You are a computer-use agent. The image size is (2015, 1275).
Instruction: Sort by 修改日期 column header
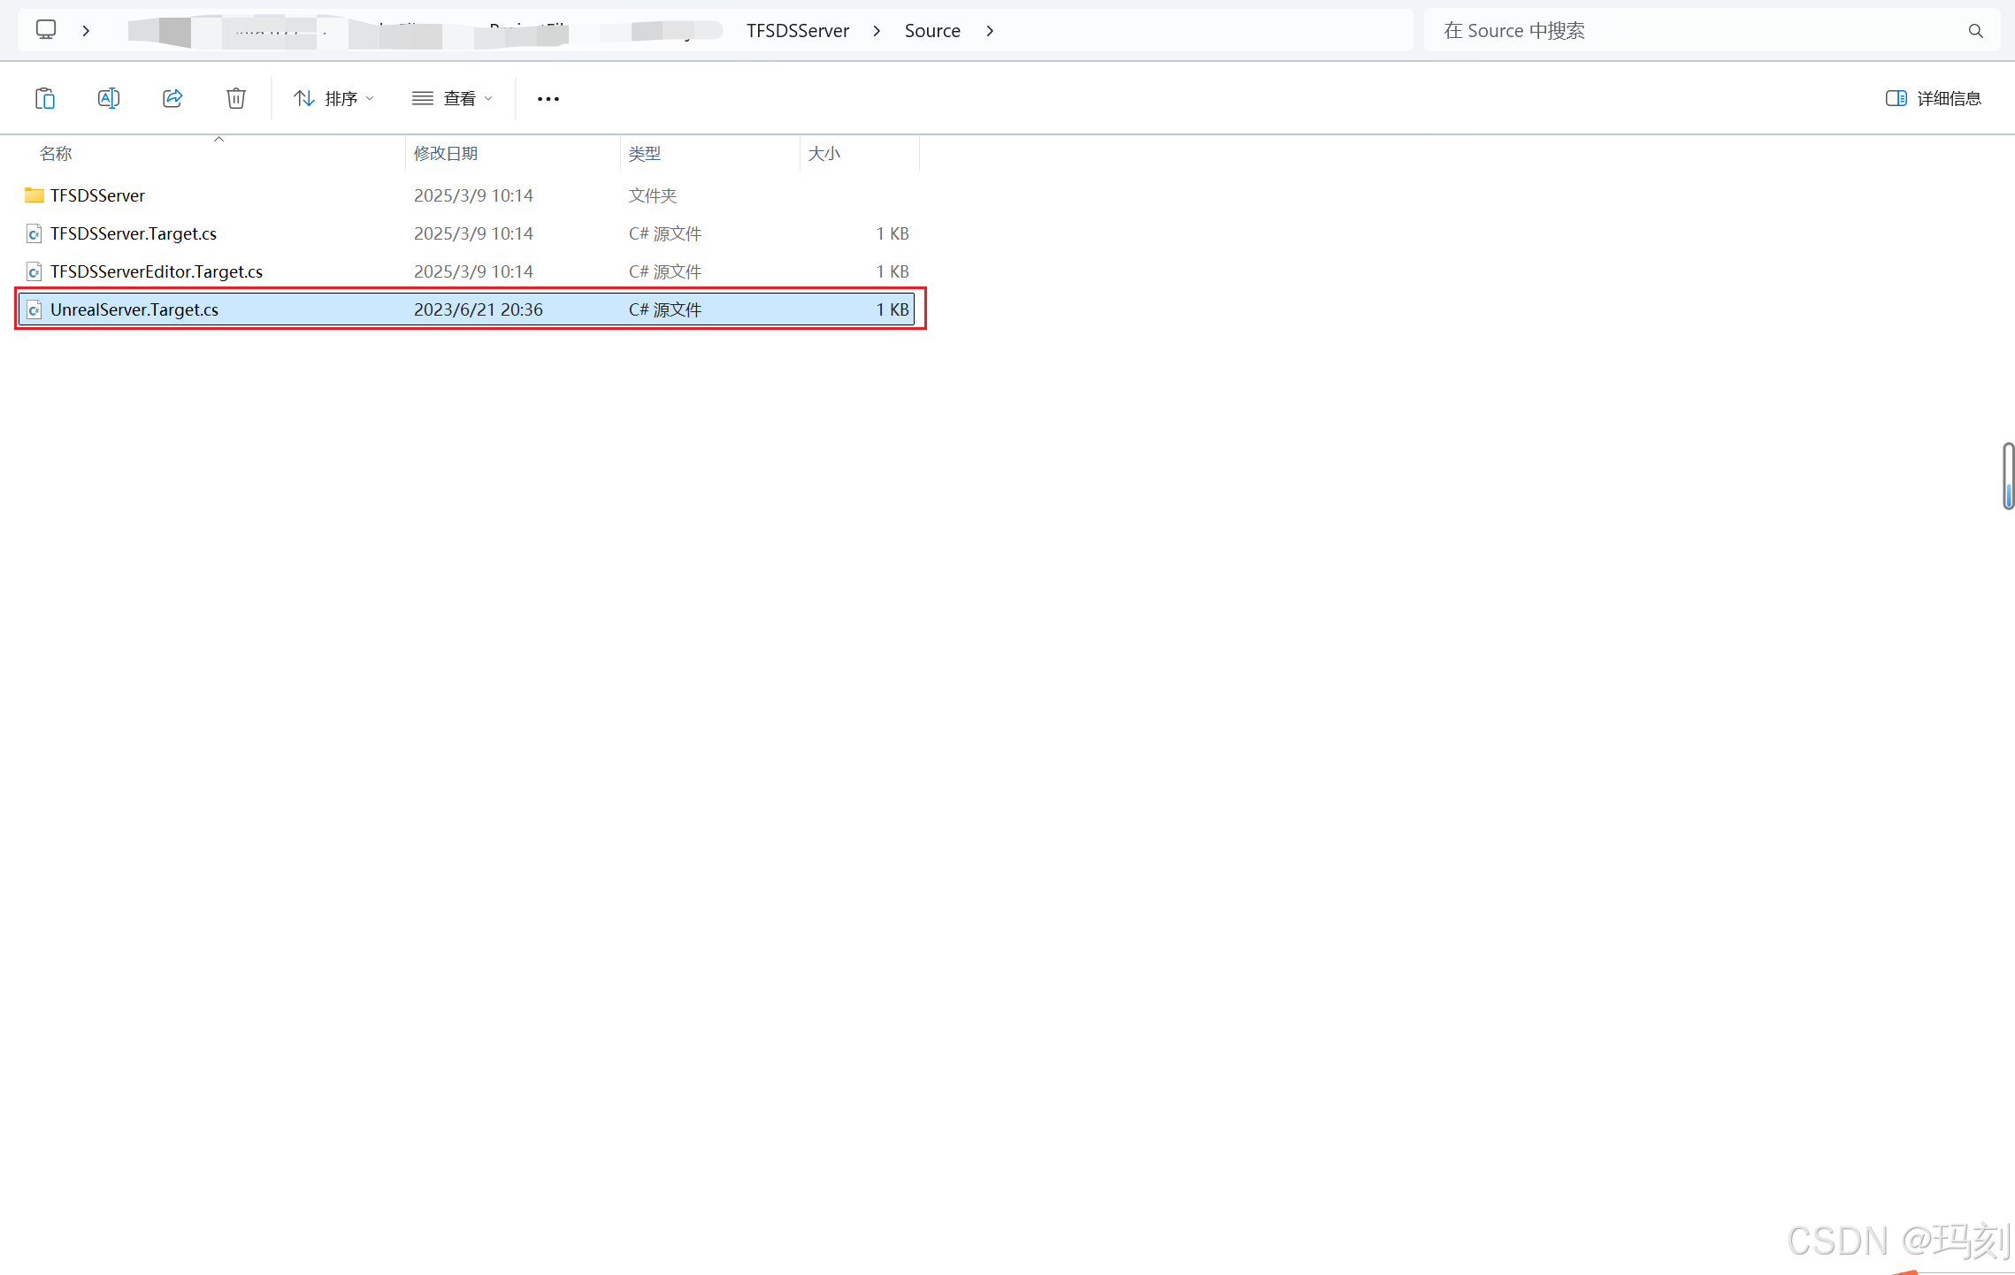[x=446, y=153]
